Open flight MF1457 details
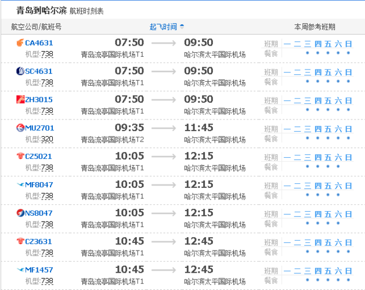365x290 pixels. click(x=39, y=270)
